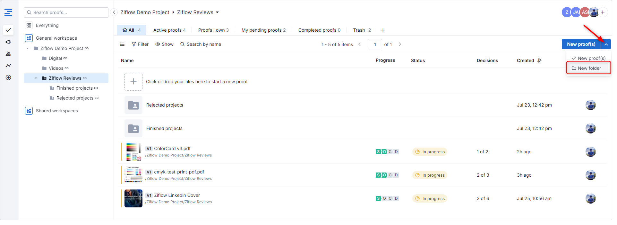Click Ziflow Demo Project in the breadcrumb

coord(145,12)
